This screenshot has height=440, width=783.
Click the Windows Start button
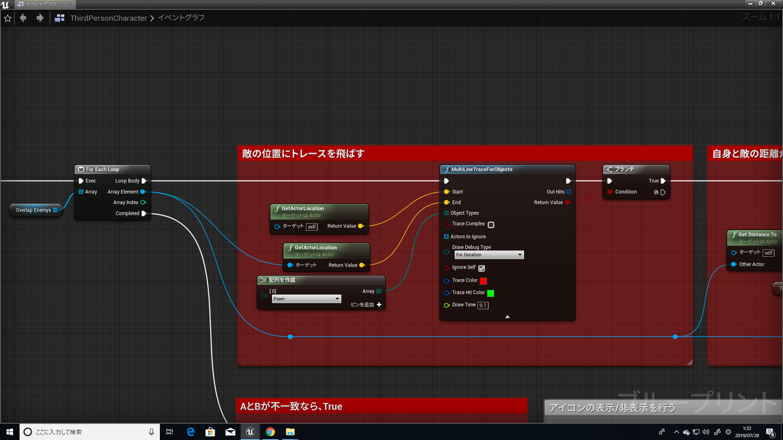coord(9,432)
